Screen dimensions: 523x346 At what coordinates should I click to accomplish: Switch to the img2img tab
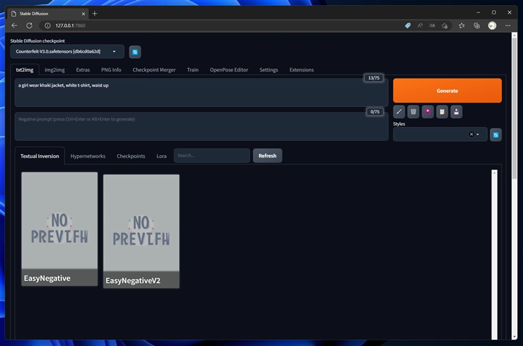coord(55,70)
